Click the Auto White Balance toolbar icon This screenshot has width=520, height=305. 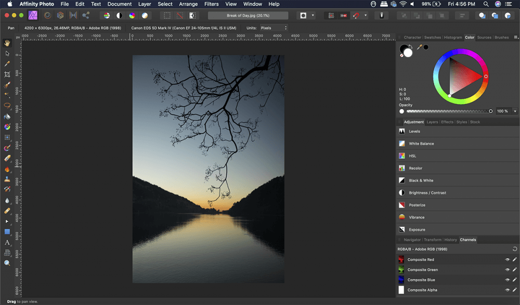point(145,16)
